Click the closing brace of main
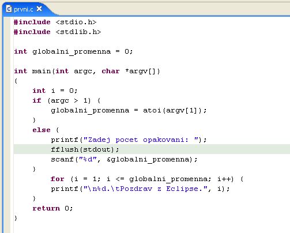The image size is (290, 233). 16,218
